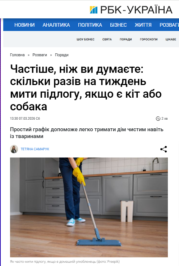
Task: Go to the Бізнес section
Action: pos(118,25)
